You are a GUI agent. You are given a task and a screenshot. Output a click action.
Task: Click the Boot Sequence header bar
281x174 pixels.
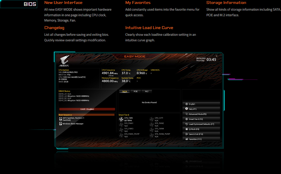[x=86, y=115]
